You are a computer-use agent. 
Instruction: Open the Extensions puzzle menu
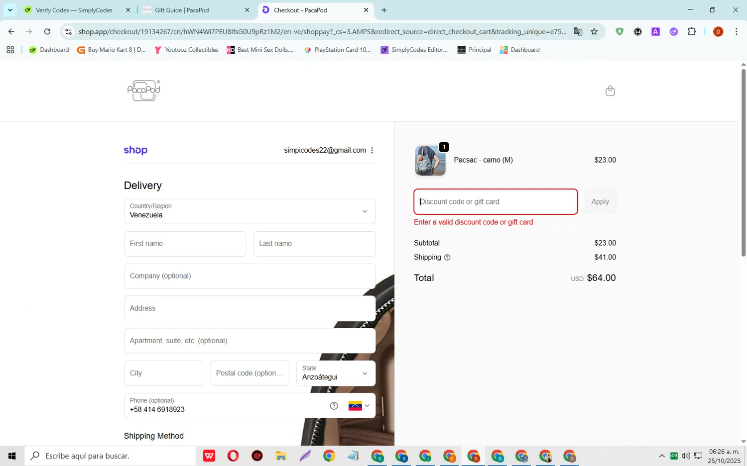[x=692, y=31]
